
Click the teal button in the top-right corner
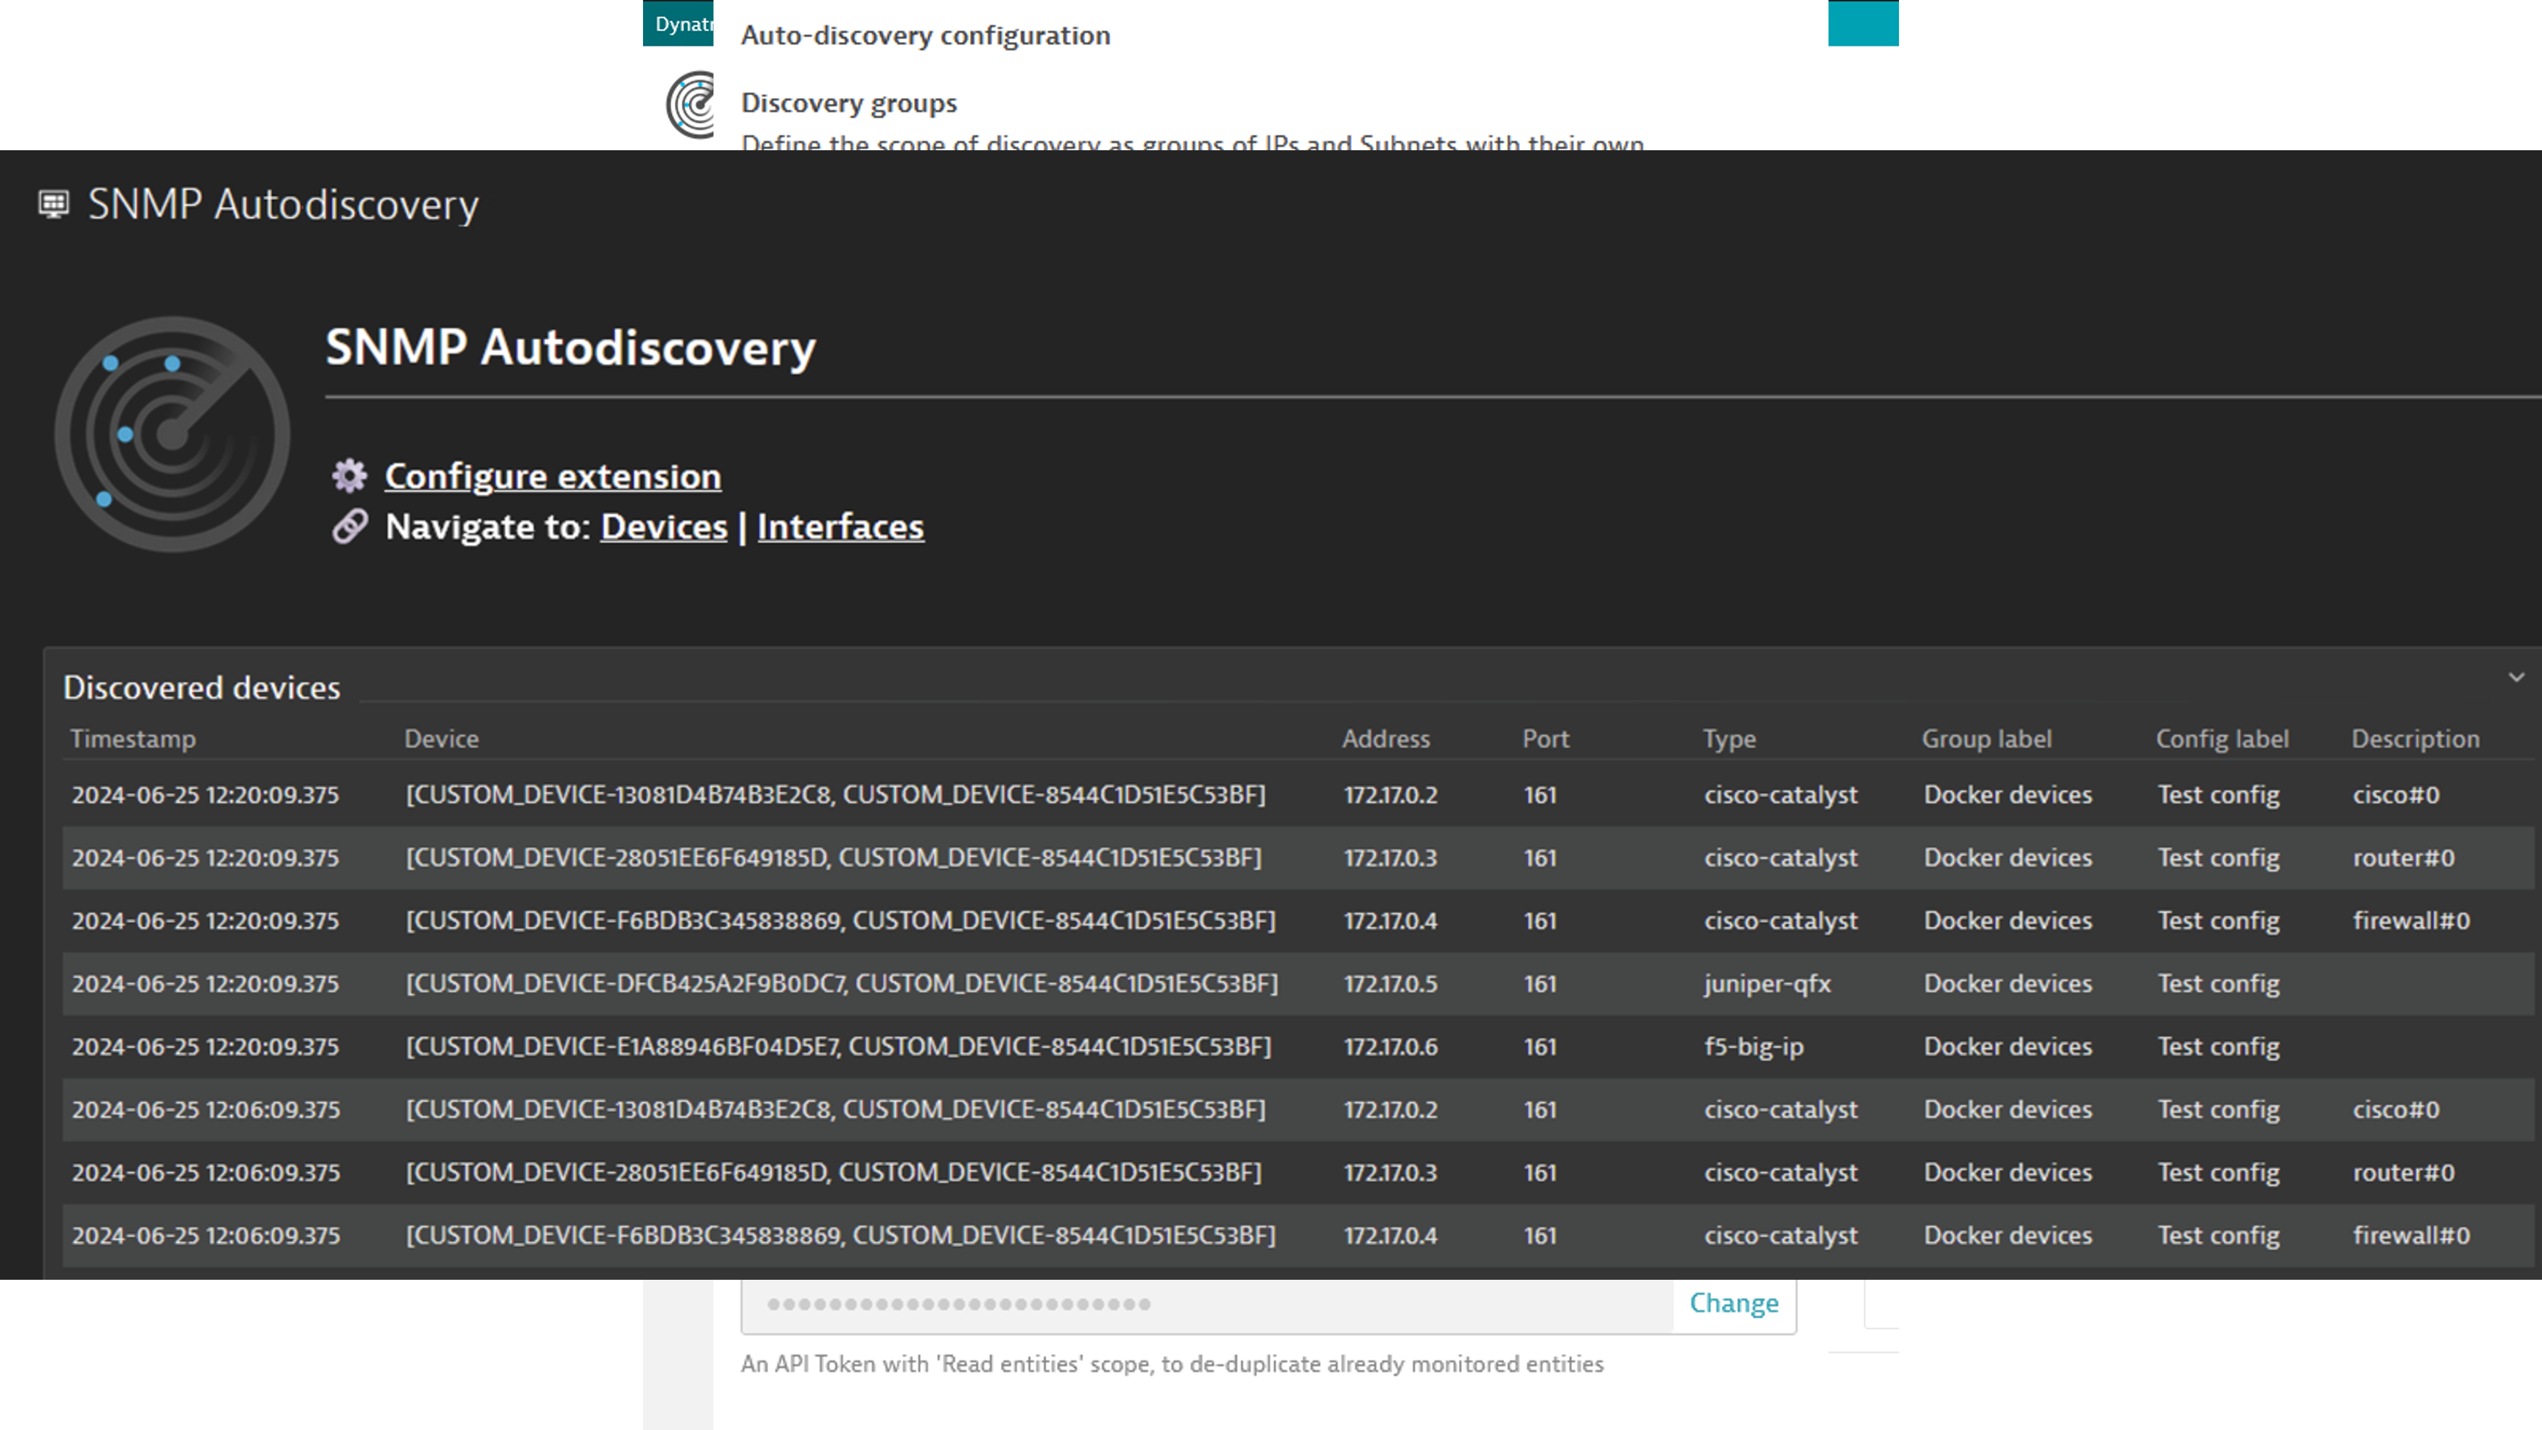[1865, 24]
